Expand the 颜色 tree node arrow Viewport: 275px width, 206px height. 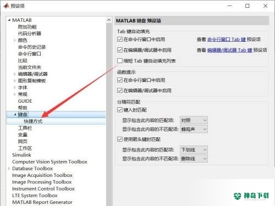pos(15,40)
